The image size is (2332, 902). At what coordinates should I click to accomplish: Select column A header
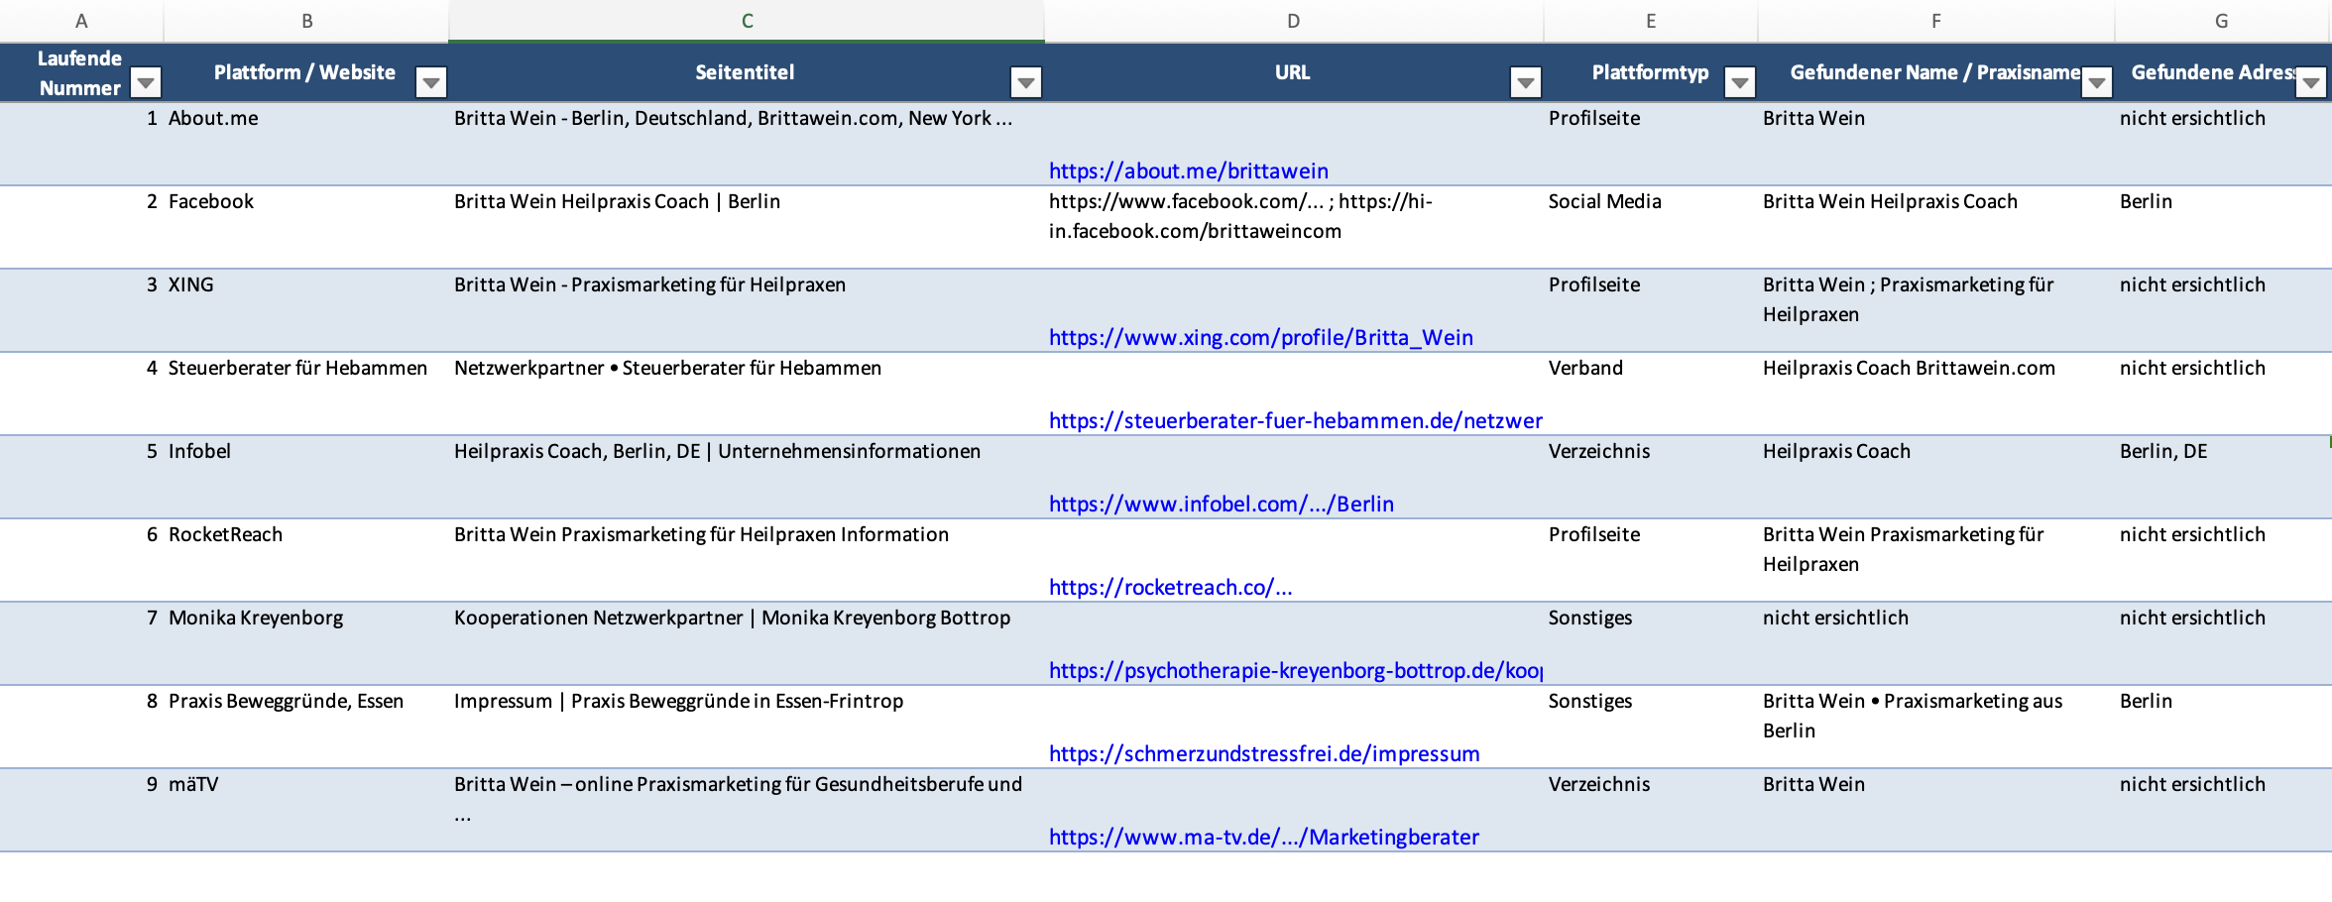(x=81, y=21)
